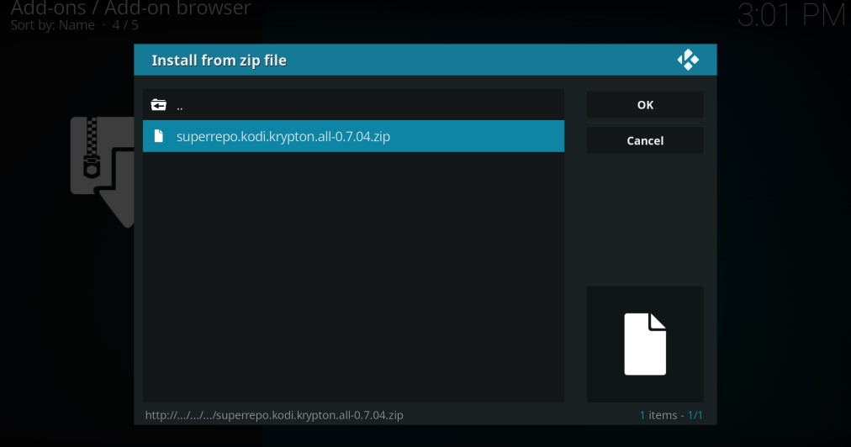Click the '1 items - 1/1' counter
The height and width of the screenshot is (447, 851).
pyautogui.click(x=671, y=415)
